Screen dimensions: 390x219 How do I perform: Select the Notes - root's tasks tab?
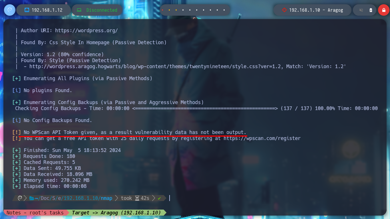click(35, 213)
